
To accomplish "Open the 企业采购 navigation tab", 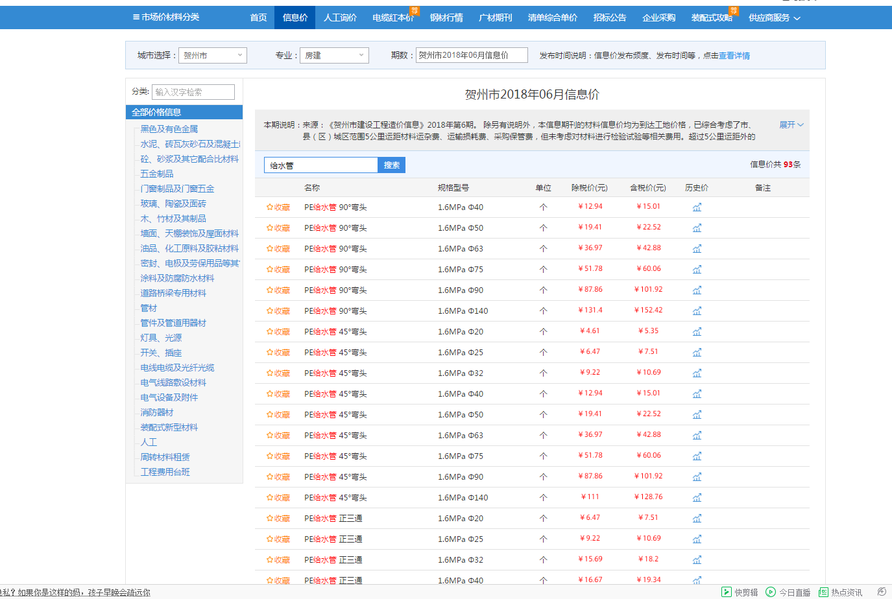I will (x=658, y=18).
